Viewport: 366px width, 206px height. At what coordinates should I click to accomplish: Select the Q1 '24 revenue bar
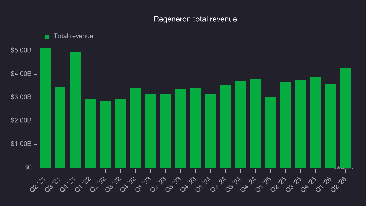pyautogui.click(x=210, y=131)
